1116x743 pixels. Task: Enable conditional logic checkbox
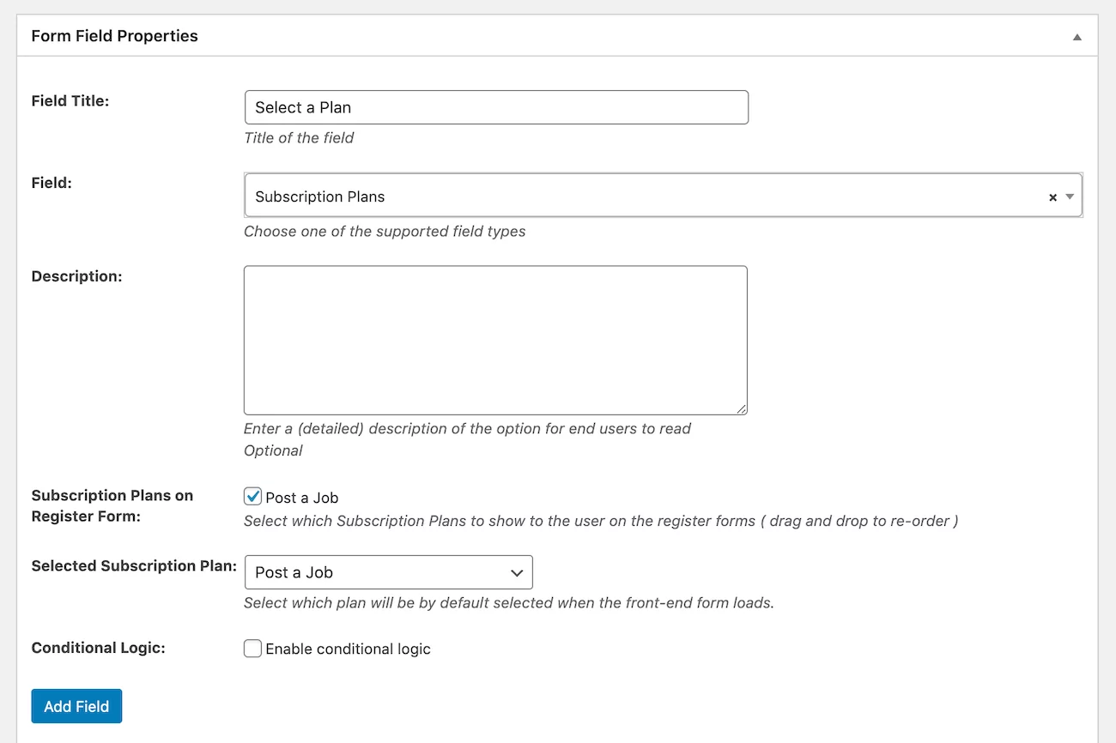coord(252,649)
